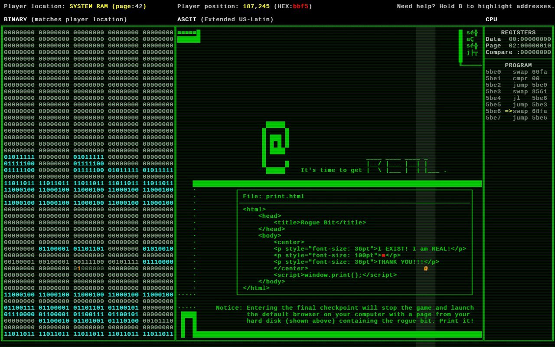Click the large ASCII-art @ symbol
The height and width of the screenshot is (347, 555).
pos(275,147)
